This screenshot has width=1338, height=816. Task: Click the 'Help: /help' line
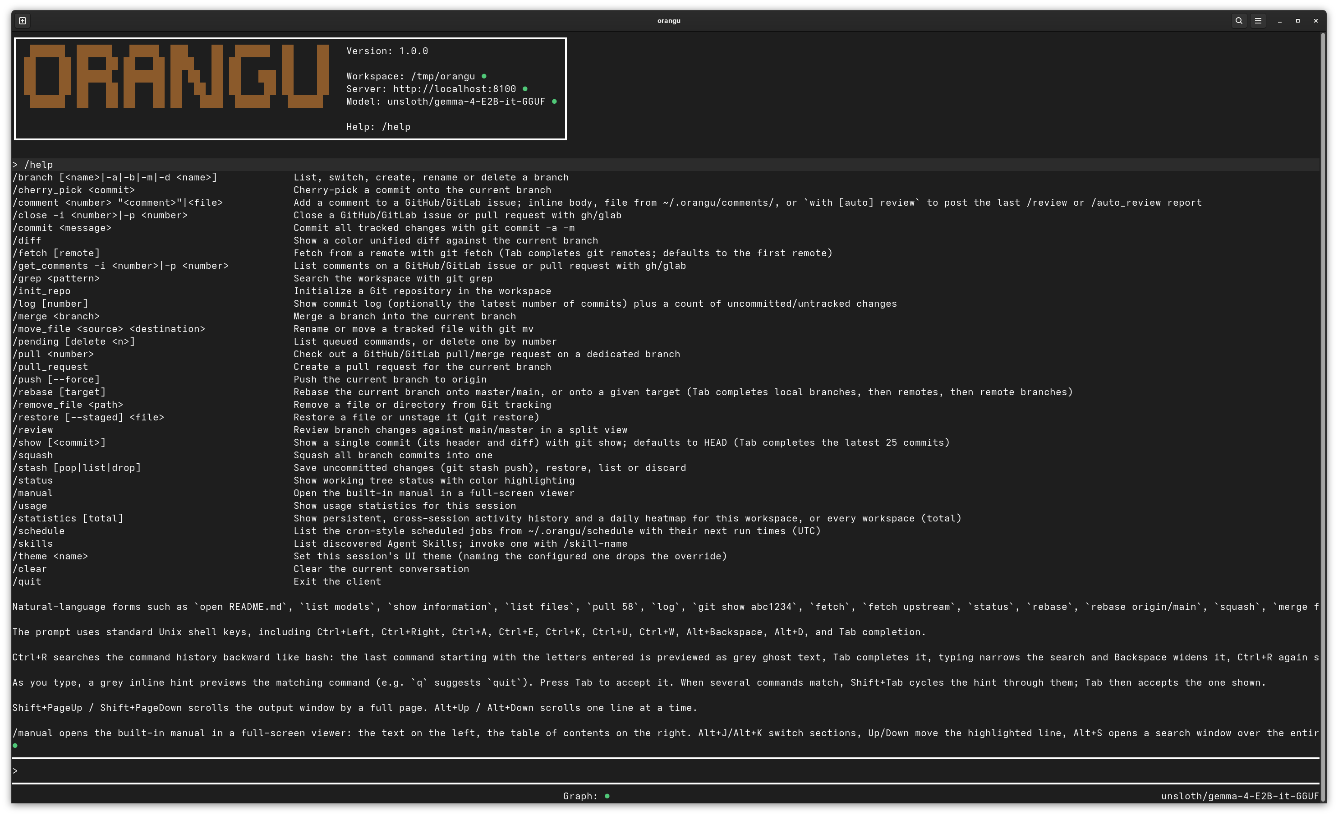tap(378, 127)
